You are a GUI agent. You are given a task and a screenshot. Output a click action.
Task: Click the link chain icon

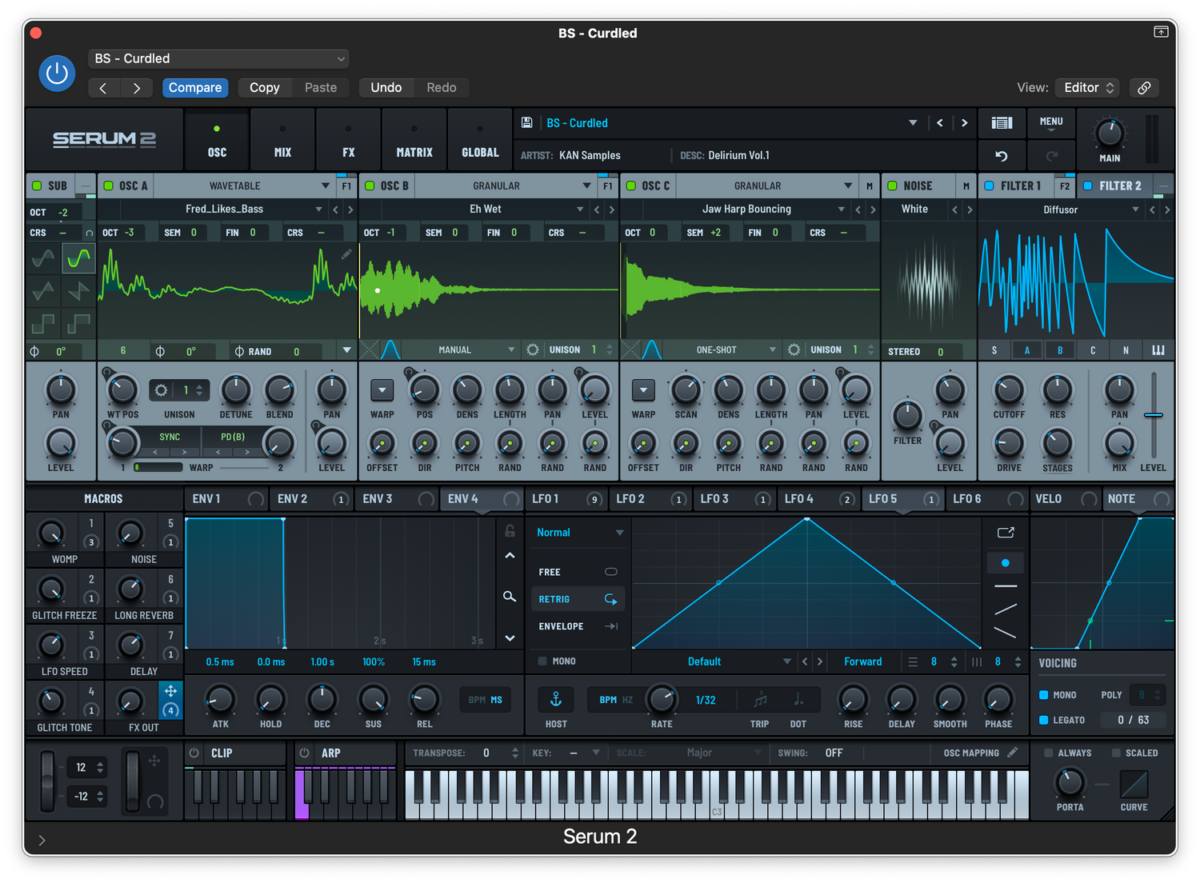[x=1145, y=88]
